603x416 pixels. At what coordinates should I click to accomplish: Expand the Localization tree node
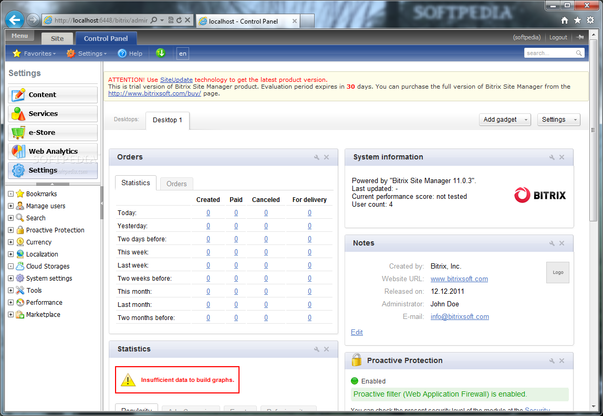[11, 254]
